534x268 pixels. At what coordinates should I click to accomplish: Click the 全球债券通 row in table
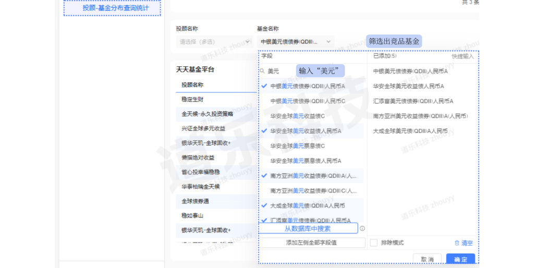point(195,201)
